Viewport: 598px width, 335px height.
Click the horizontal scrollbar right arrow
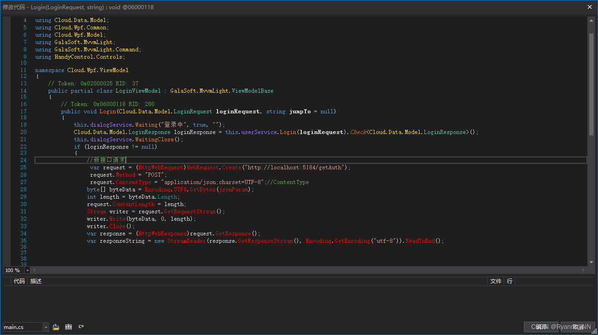(582, 270)
